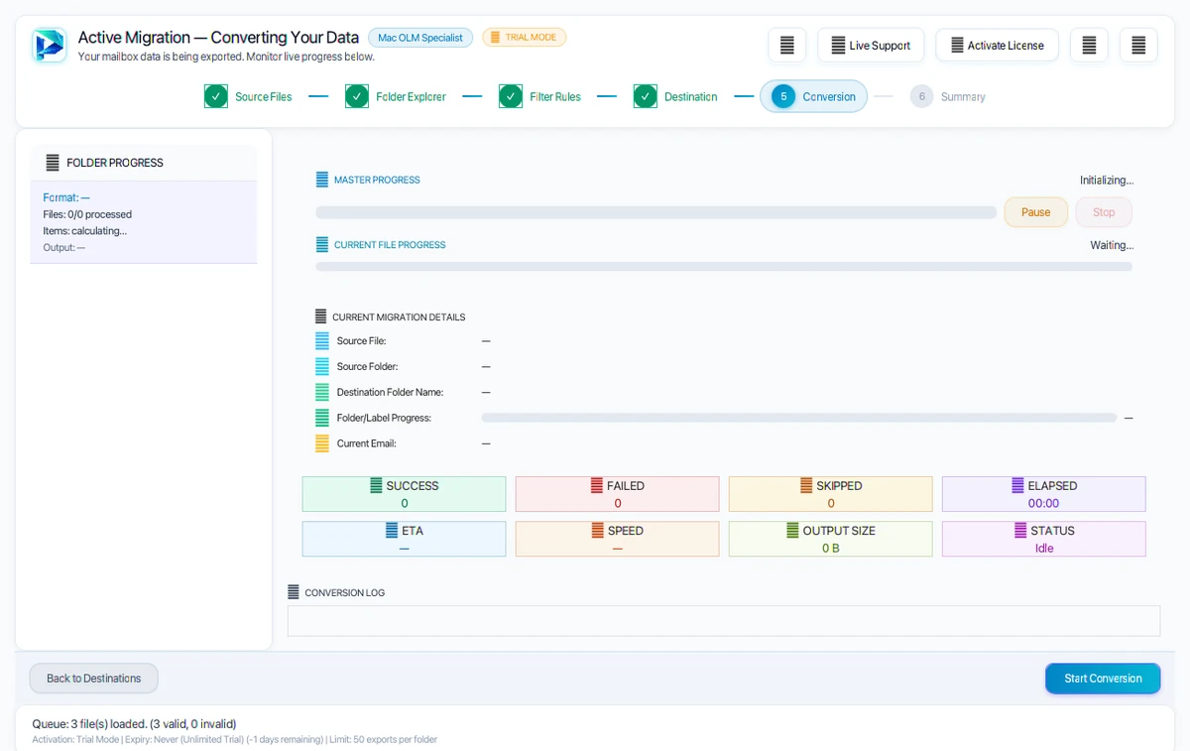Click the Mac OLM Specialist badge
The height and width of the screenshot is (751, 1190).
(420, 38)
